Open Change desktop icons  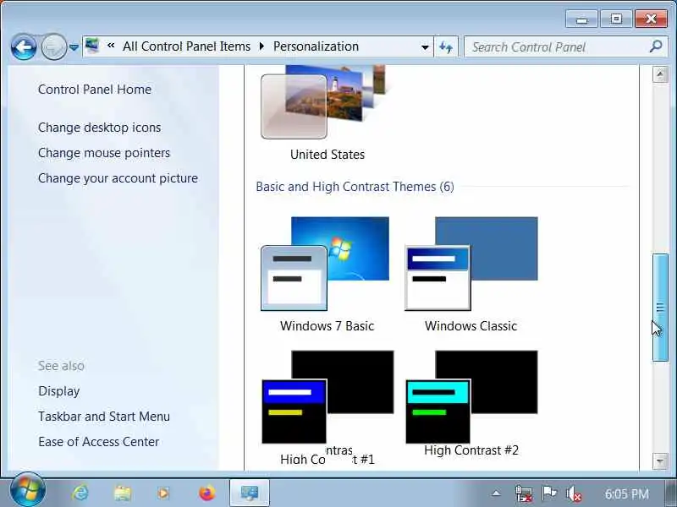(99, 128)
